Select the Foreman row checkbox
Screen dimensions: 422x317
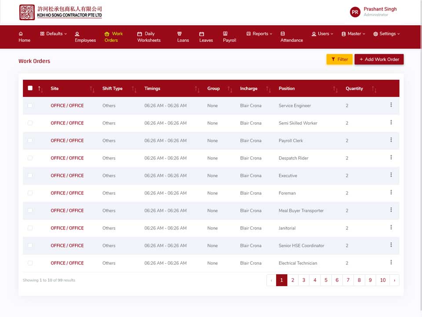(x=30, y=193)
